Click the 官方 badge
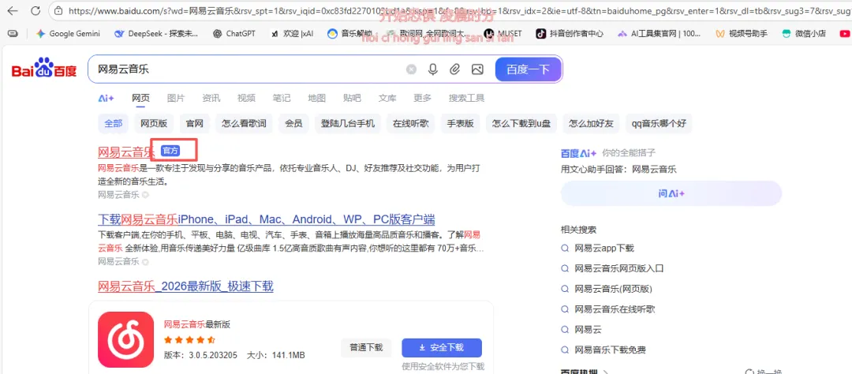This screenshot has height=374, width=852. point(170,151)
